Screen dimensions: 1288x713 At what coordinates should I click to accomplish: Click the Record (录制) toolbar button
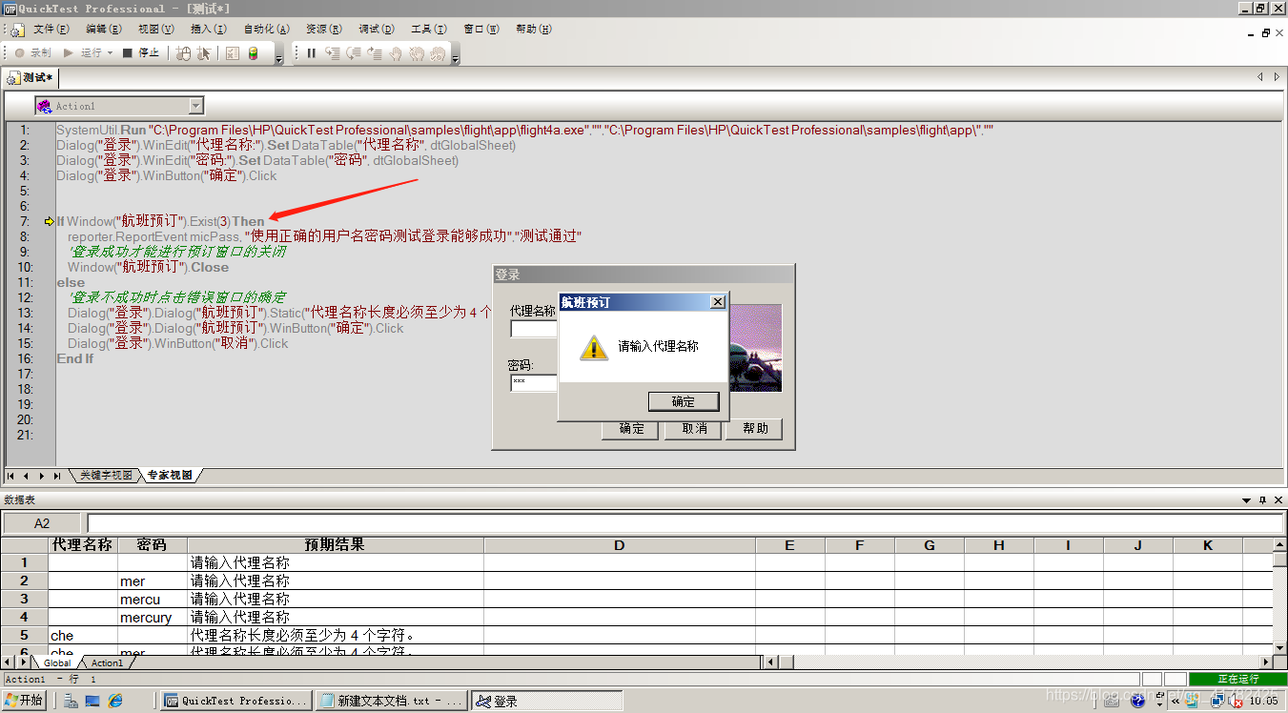[x=32, y=53]
